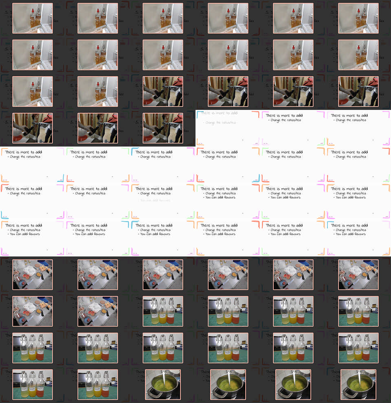Open the first frame showing a hand at the tap
Screen dimensions: 391x403
163,92
